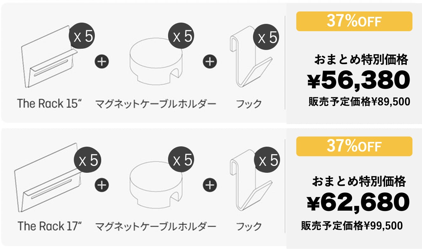
Task: Click second plus icon in top bundle
Action: (x=210, y=61)
